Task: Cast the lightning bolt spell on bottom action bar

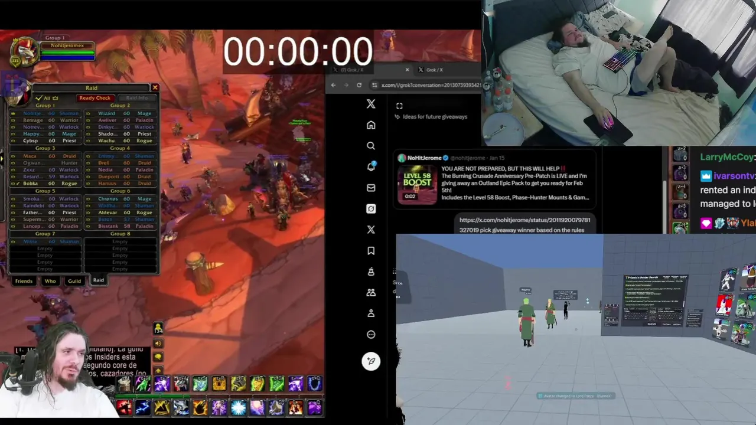Action: pyautogui.click(x=143, y=407)
